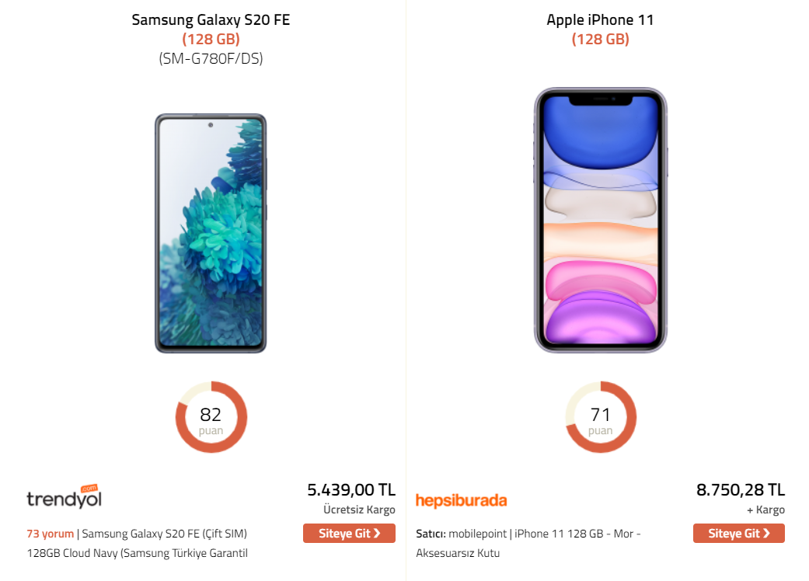Select iPhone's (128 GB) storage variant text
Viewport: 809px width, 581px height.
tap(600, 39)
